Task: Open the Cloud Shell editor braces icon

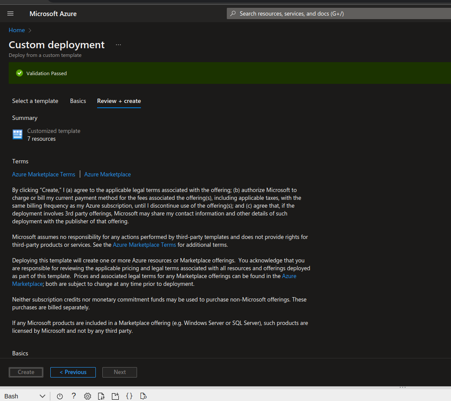Action: (129, 396)
